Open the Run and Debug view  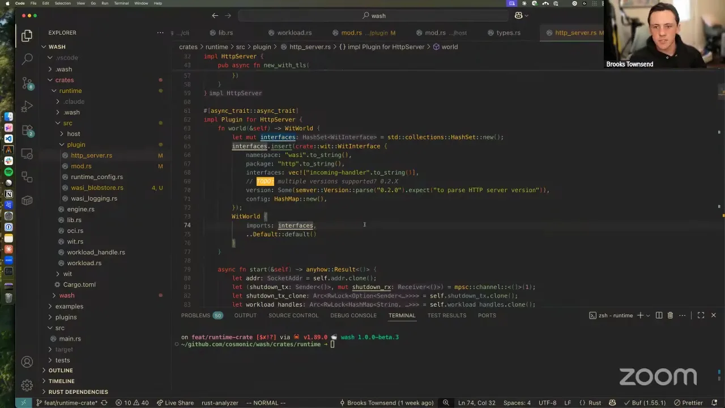(x=27, y=107)
